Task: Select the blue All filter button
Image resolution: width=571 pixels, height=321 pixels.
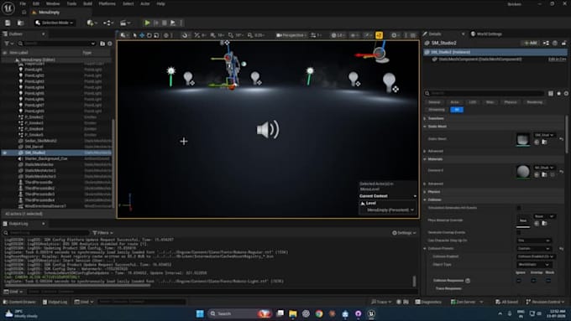Action: coord(457,110)
